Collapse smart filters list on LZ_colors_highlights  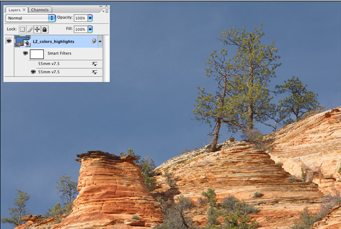coord(100,41)
